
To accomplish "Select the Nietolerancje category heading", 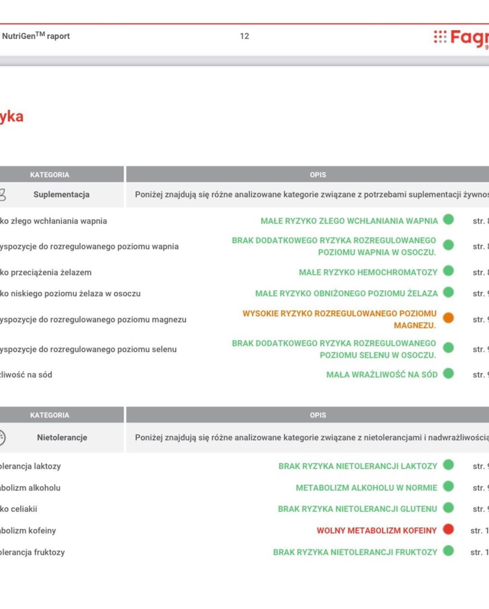I will coord(62,438).
